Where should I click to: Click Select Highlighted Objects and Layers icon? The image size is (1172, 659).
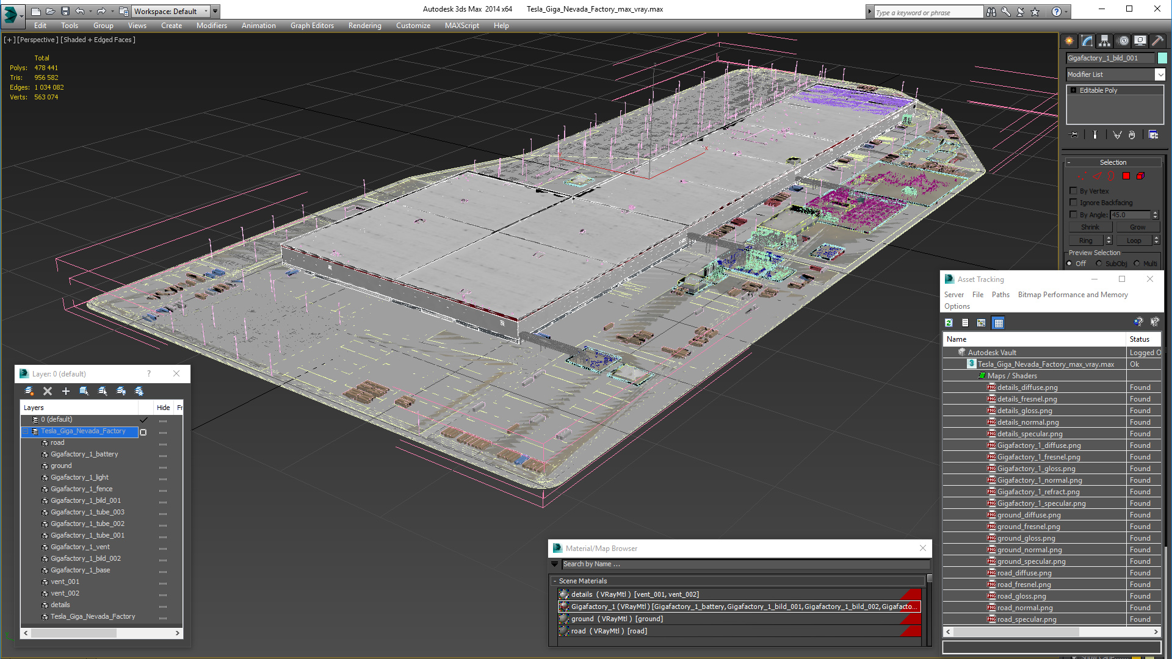point(84,391)
